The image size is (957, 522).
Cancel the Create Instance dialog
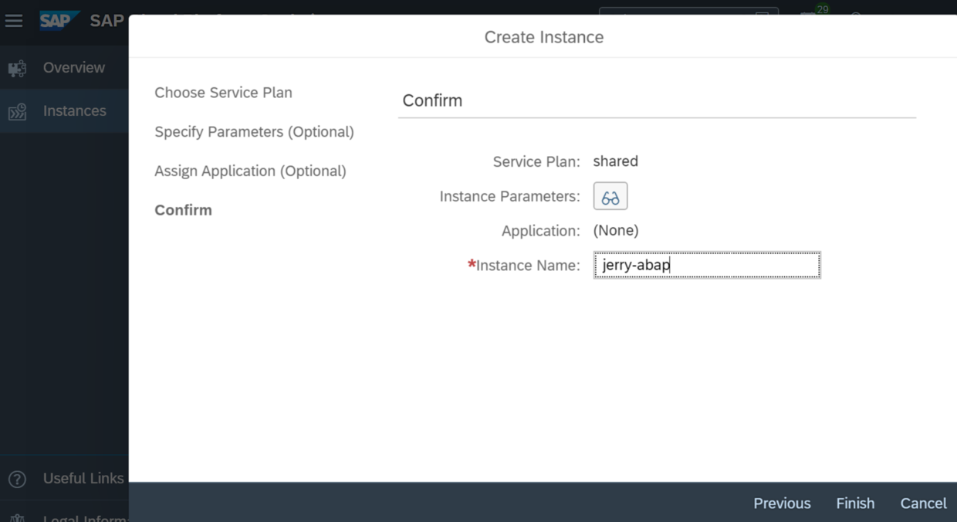pos(923,503)
